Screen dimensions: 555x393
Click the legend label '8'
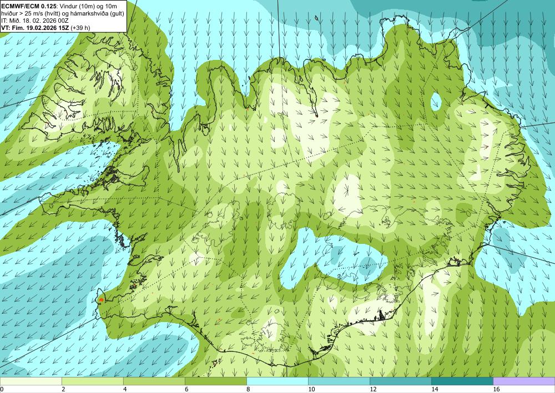tap(248, 389)
